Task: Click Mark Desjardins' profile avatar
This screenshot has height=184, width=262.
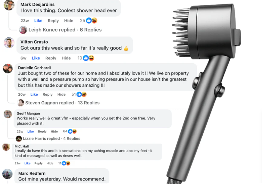Action: click(9, 5)
